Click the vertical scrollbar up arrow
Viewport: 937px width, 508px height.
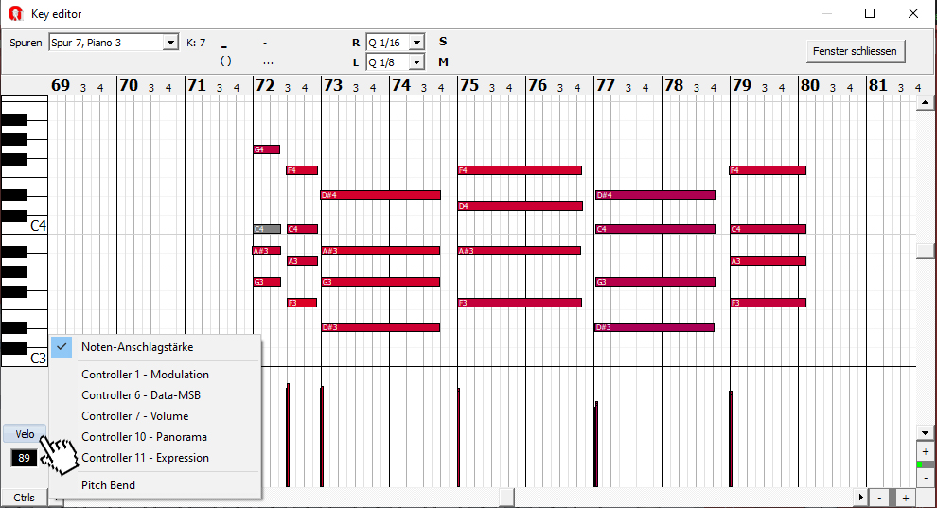925,104
